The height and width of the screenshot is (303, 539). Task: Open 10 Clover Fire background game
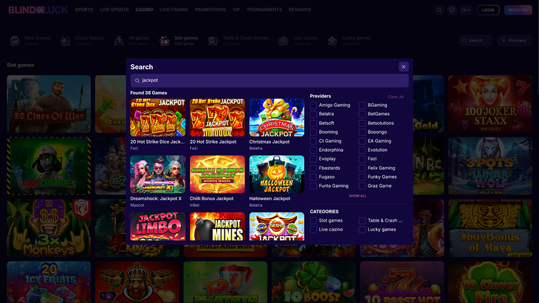tap(490, 282)
